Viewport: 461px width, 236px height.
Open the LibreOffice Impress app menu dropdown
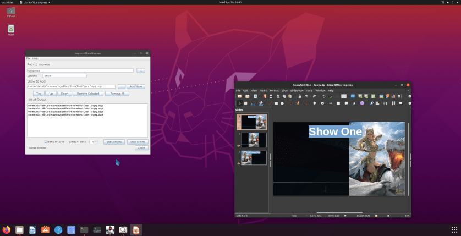(35, 2)
